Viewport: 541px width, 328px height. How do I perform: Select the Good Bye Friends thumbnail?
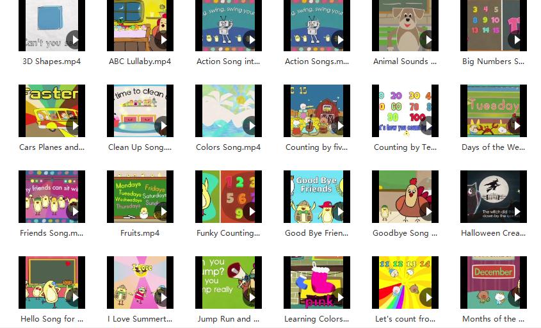[317, 197]
